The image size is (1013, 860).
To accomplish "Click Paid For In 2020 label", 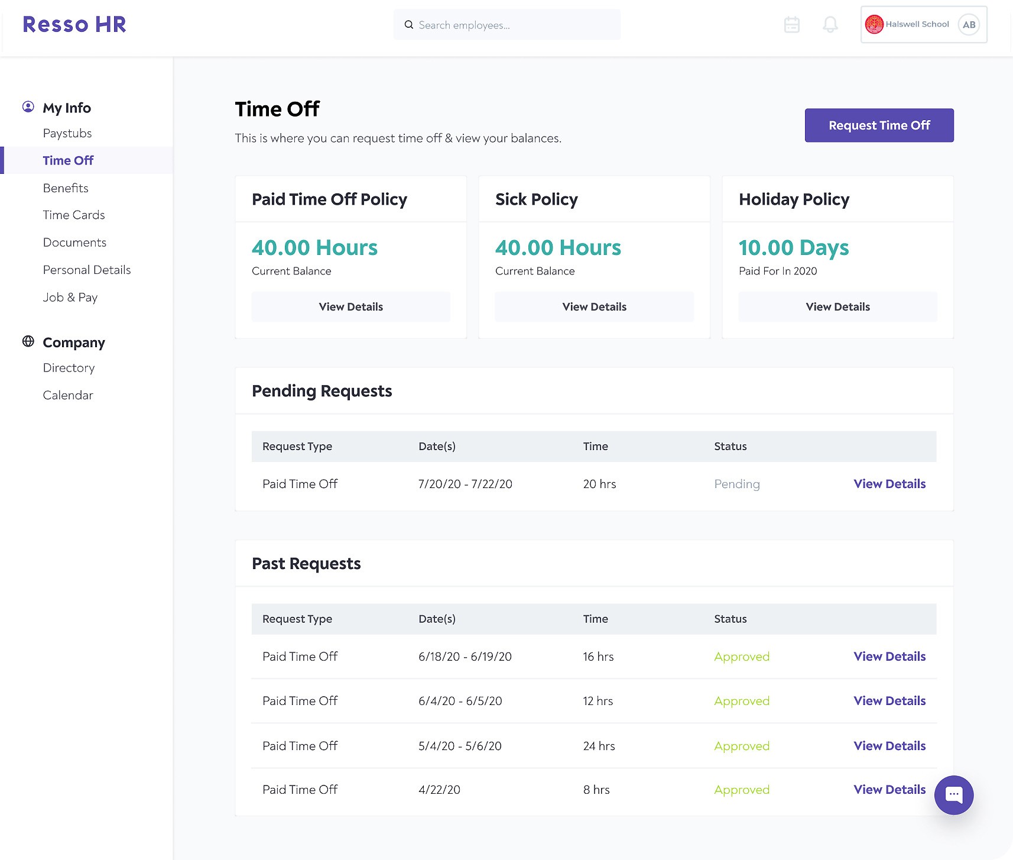I will (x=778, y=271).
